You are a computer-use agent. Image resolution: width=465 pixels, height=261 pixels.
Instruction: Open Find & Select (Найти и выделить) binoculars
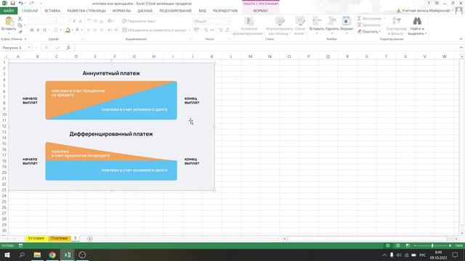pos(417,26)
